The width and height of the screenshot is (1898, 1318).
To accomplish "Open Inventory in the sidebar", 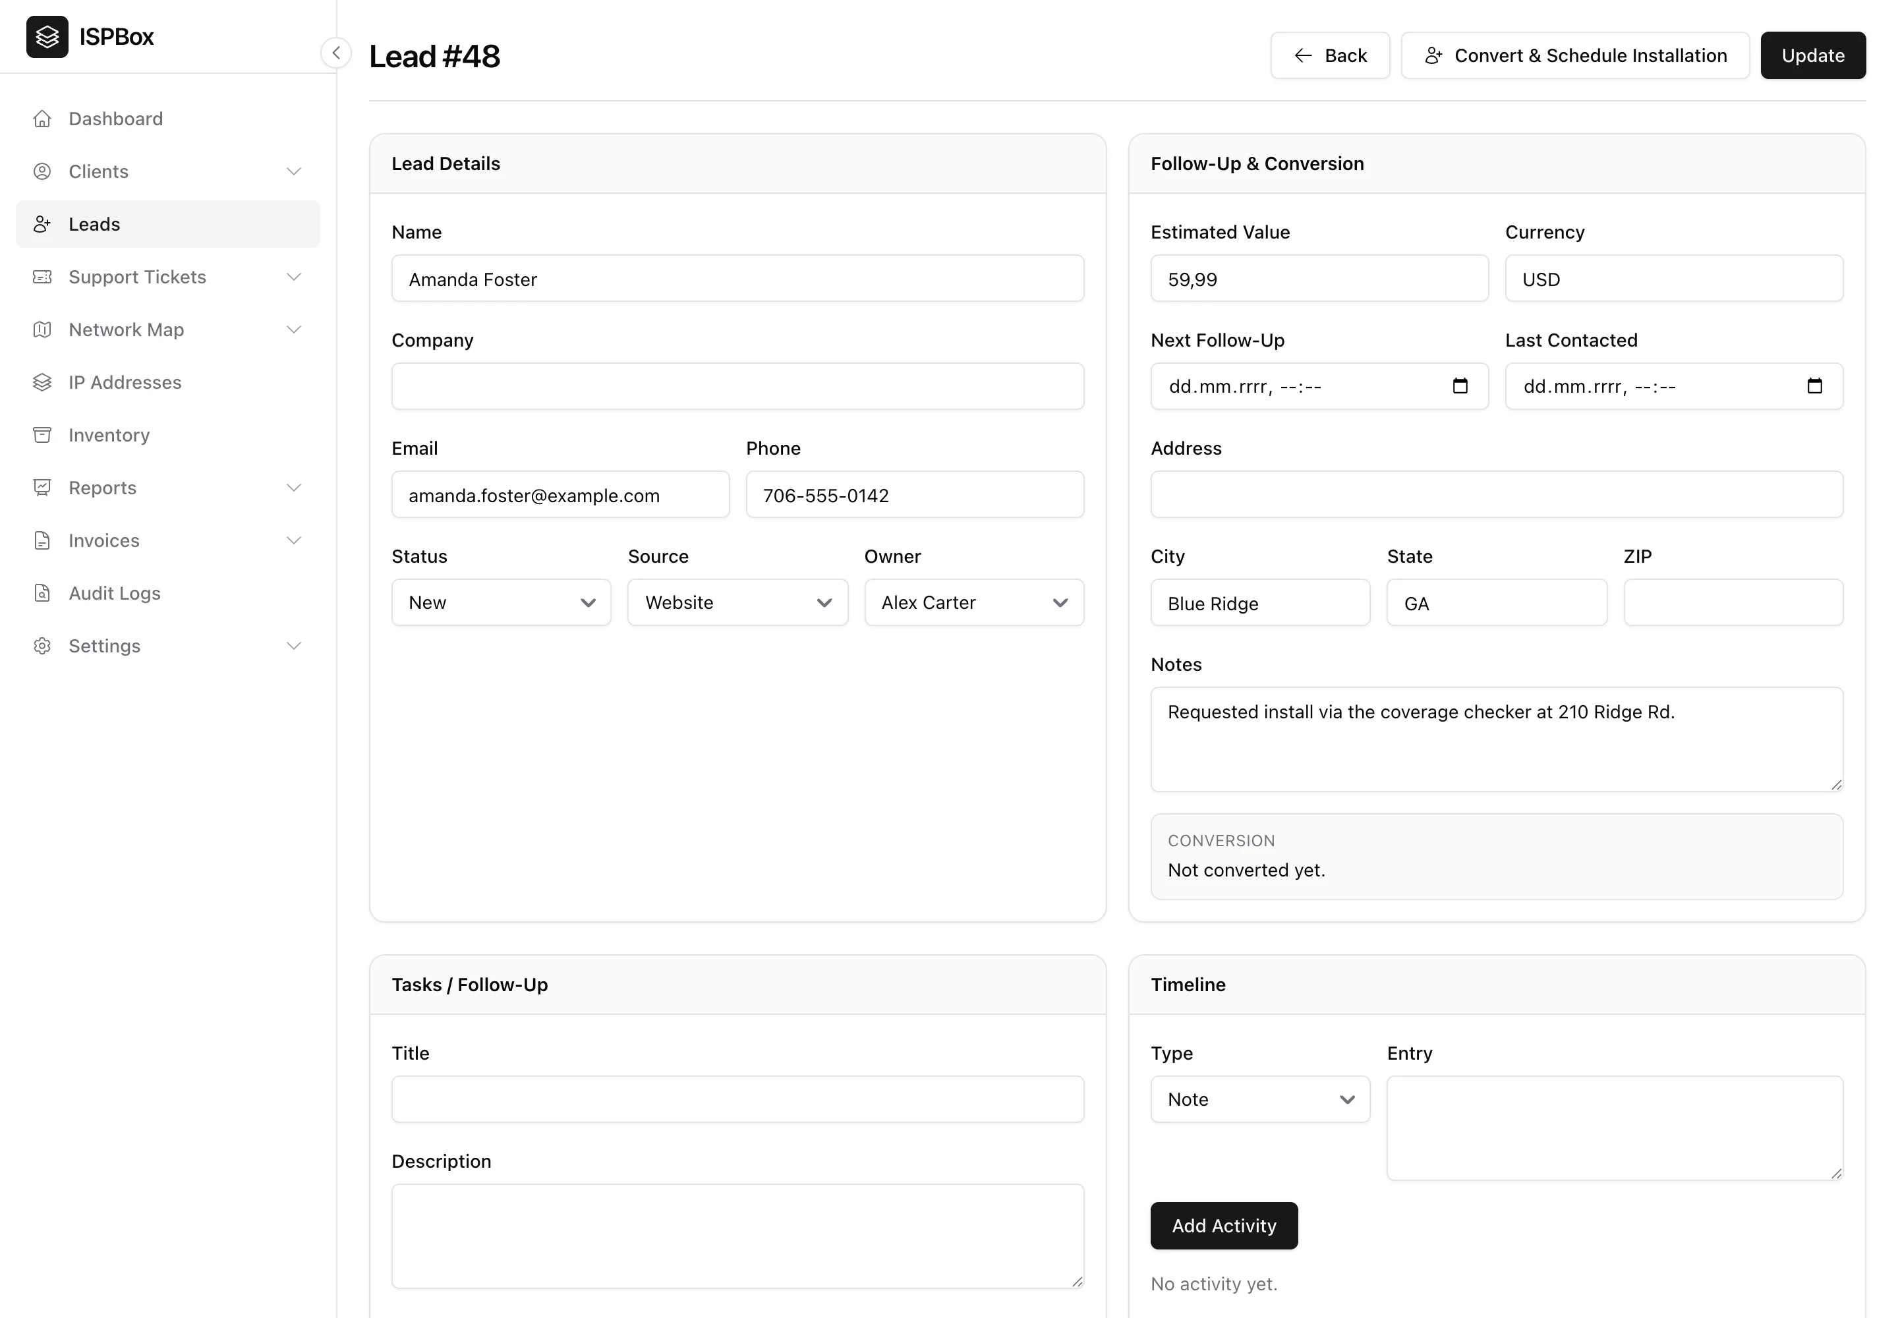I will (x=167, y=435).
